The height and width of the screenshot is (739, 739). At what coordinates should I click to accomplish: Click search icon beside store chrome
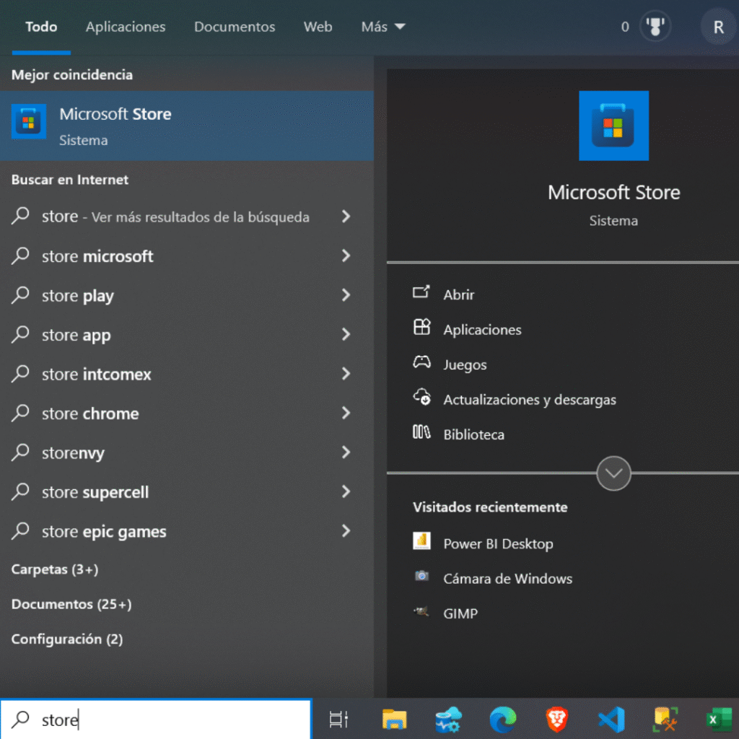20,413
